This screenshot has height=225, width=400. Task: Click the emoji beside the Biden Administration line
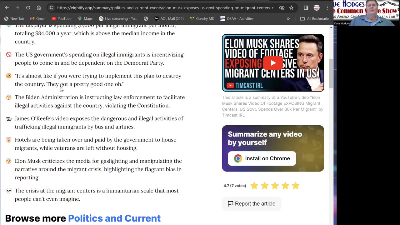[x=9, y=97]
